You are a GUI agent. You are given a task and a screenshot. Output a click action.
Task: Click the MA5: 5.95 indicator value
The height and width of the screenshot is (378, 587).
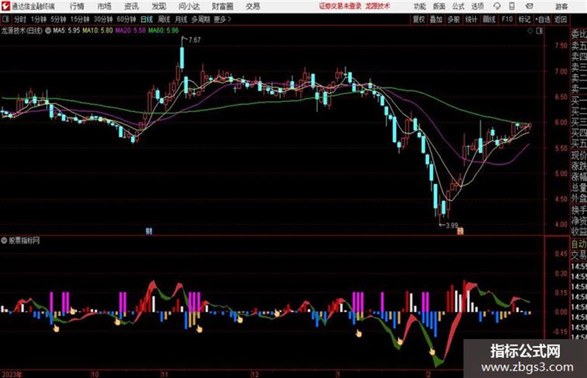pos(66,30)
